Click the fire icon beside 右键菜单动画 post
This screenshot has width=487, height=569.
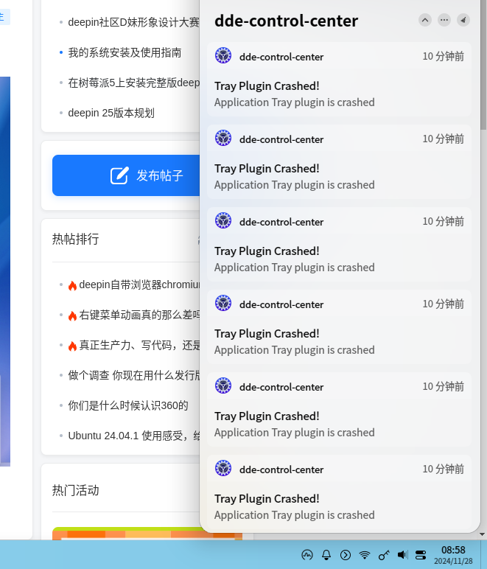(72, 315)
